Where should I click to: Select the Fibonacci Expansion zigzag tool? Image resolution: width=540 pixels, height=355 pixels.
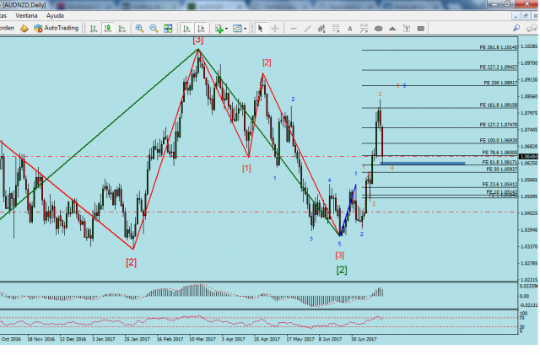click(364, 29)
